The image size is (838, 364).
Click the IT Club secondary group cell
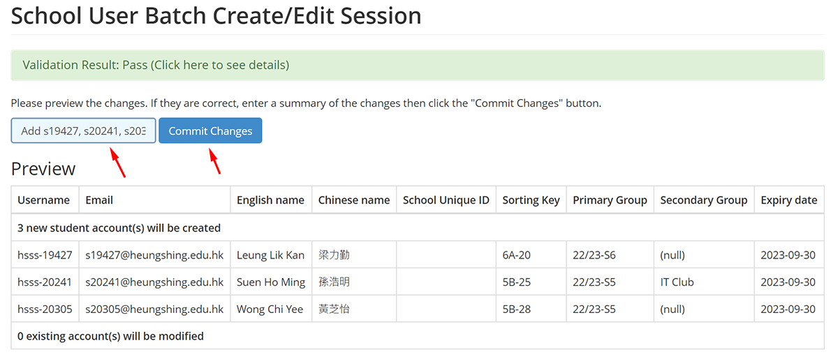click(704, 282)
